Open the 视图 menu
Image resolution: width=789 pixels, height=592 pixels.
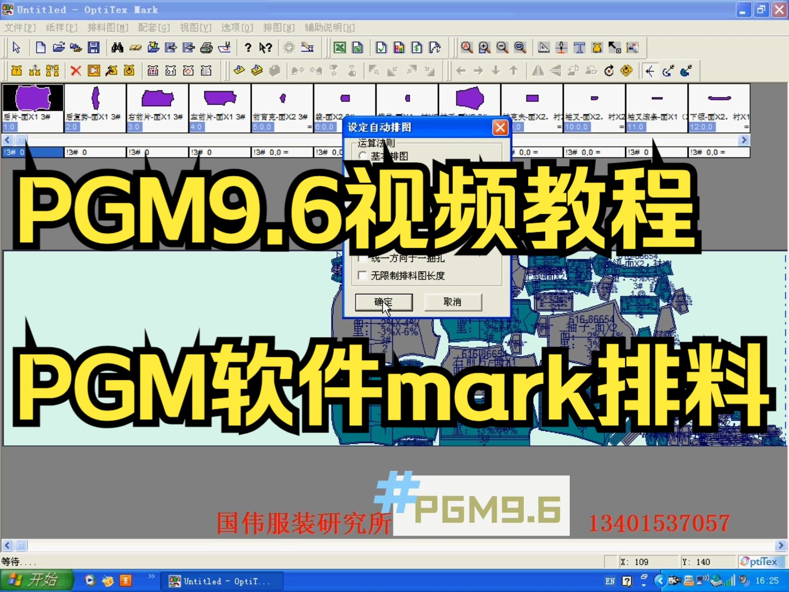pos(196,27)
